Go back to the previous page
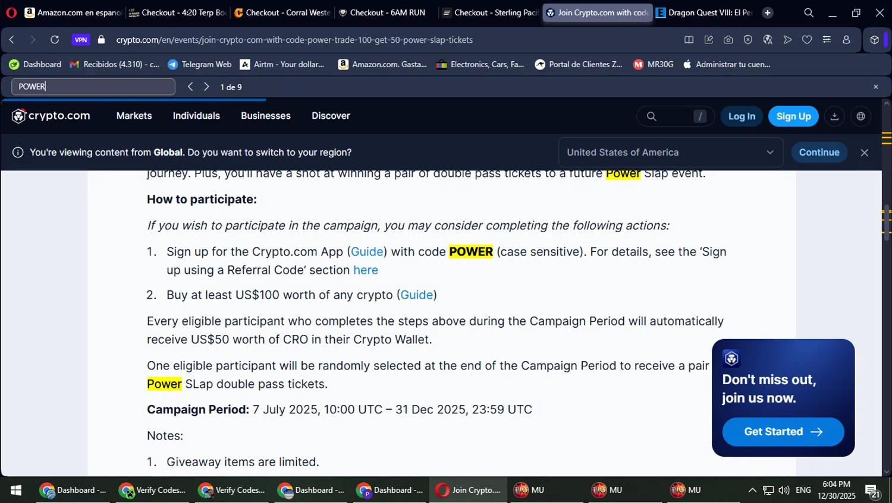The height and width of the screenshot is (503, 892). tap(12, 40)
